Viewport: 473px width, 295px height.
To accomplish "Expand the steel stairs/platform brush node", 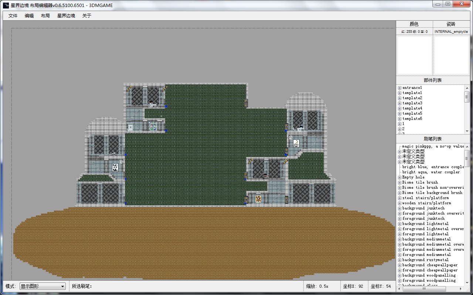I will (399, 198).
